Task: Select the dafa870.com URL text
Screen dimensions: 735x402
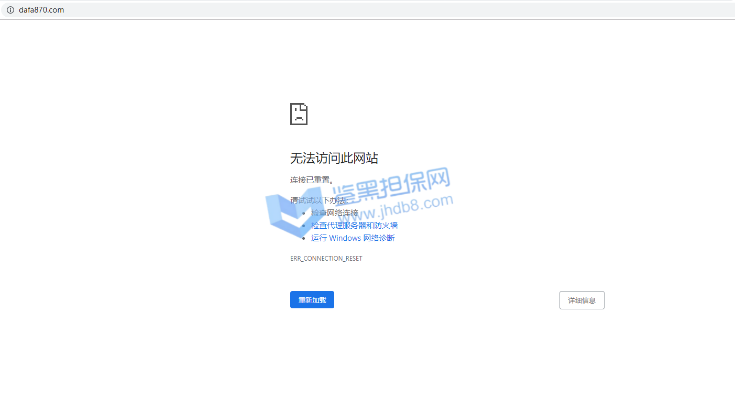Action: pos(41,10)
